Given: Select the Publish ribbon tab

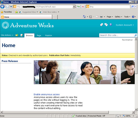Looking at the screenshot, I should [x=49, y=36].
